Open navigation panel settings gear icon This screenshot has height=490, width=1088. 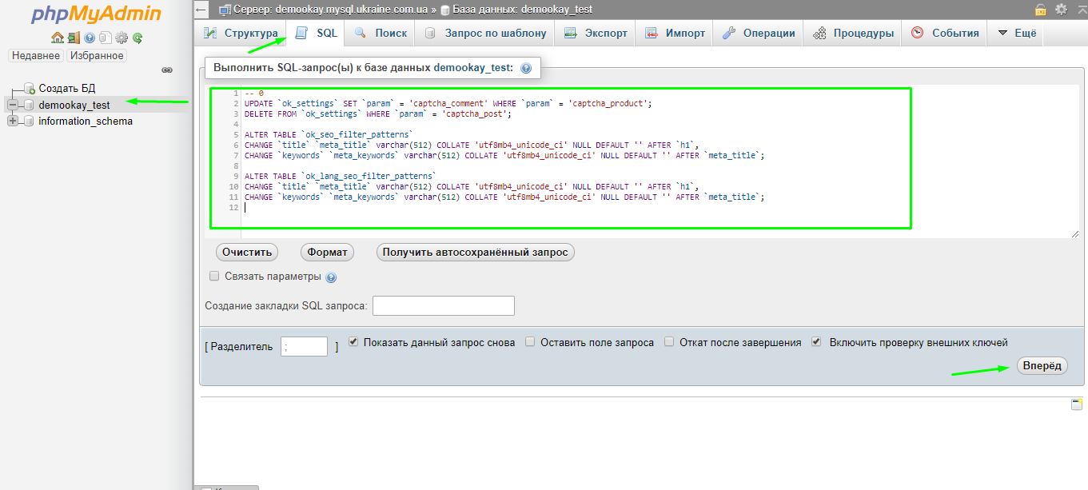pos(122,38)
